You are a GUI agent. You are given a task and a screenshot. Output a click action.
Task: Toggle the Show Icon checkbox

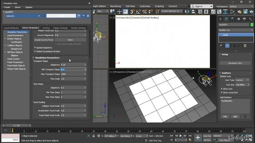tap(222, 89)
